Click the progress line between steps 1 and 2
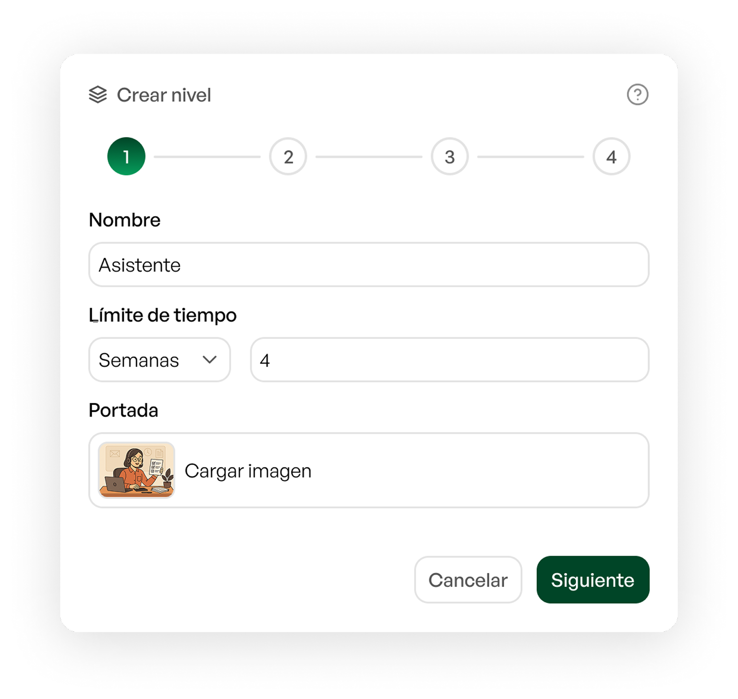Viewport: 738px width, 699px height. click(207, 157)
